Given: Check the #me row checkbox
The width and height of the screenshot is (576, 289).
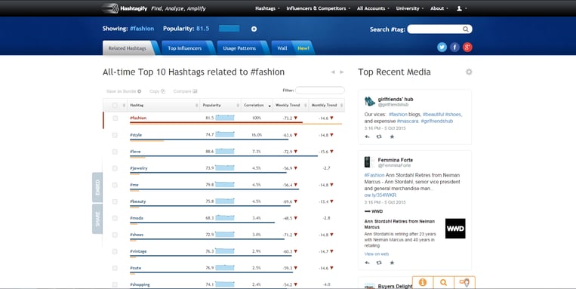Looking at the screenshot, I should tap(115, 185).
